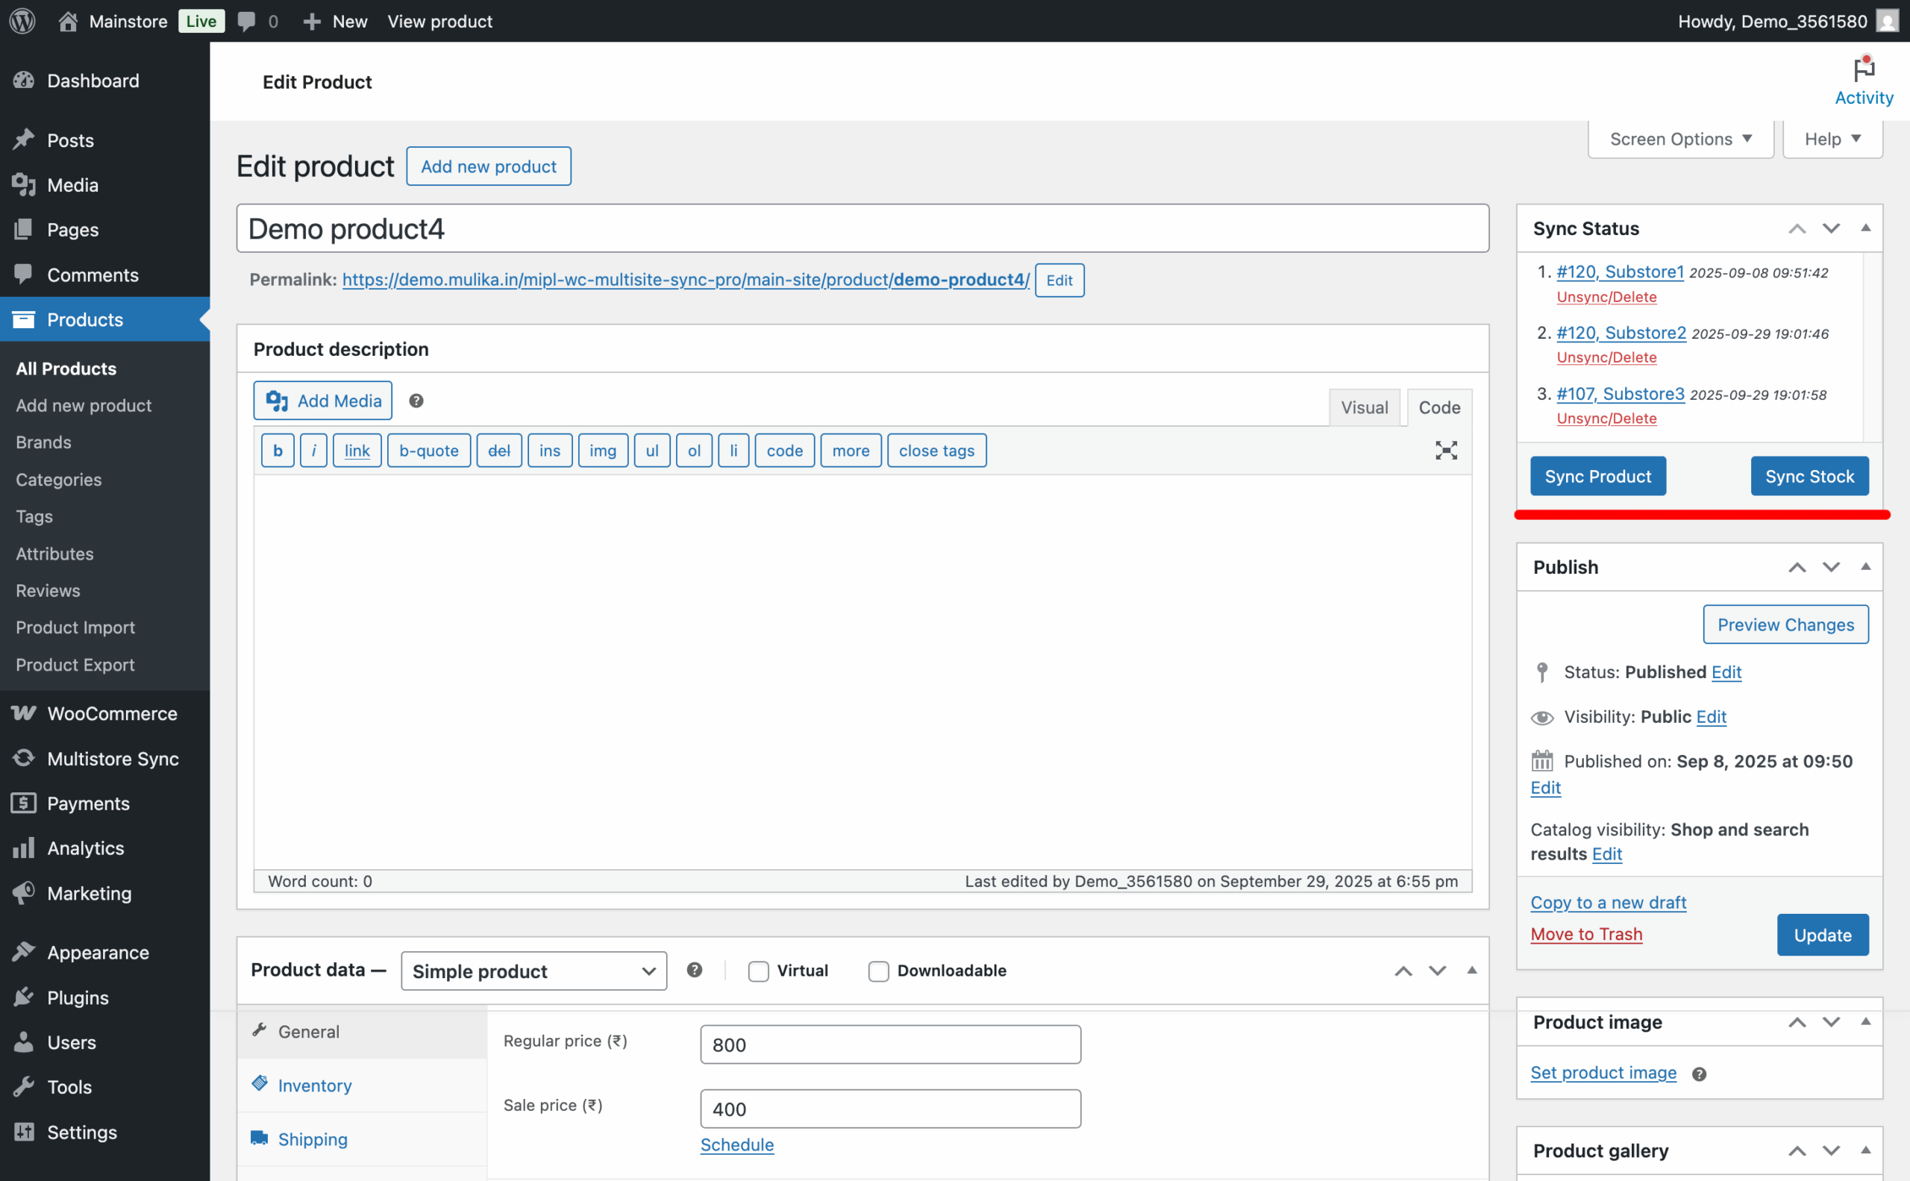Collapse the Sync Status panel

pyautogui.click(x=1865, y=228)
